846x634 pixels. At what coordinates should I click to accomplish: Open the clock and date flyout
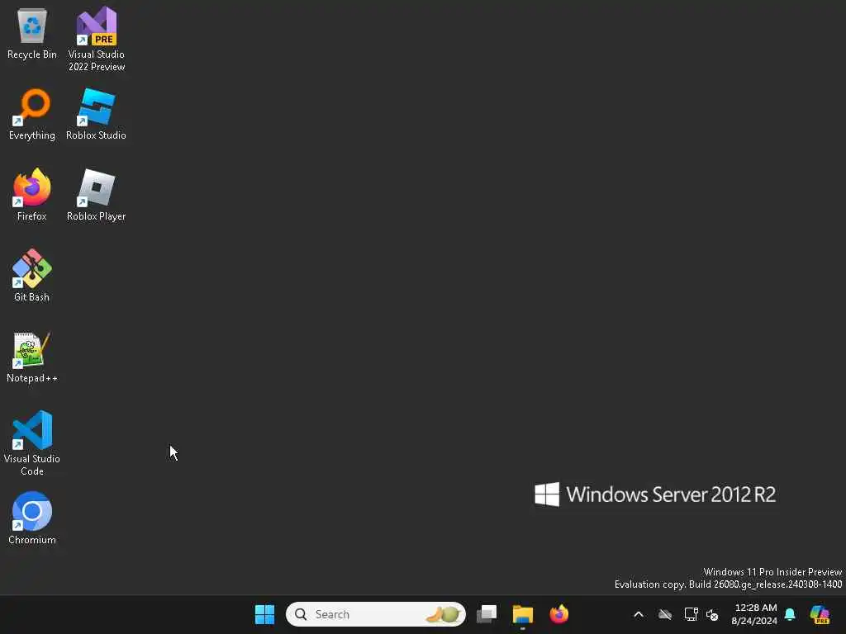[x=754, y=614]
